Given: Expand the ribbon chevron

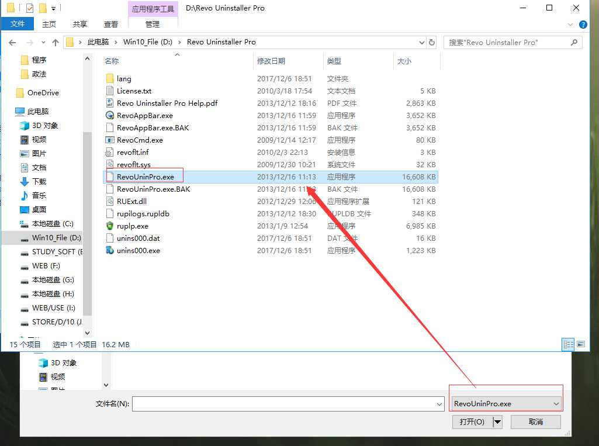Looking at the screenshot, I should [x=570, y=25].
